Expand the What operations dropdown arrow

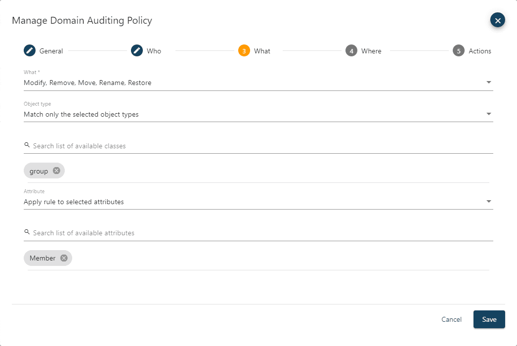[x=488, y=83]
